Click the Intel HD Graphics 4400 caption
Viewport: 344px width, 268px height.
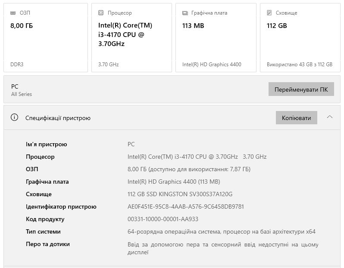pos(212,65)
